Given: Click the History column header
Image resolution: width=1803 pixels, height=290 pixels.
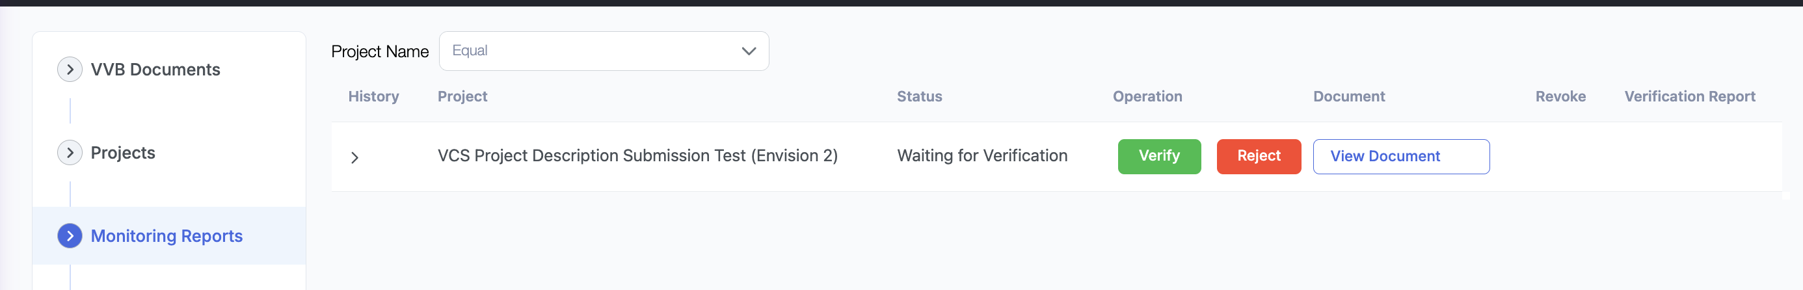Looking at the screenshot, I should click(x=373, y=97).
